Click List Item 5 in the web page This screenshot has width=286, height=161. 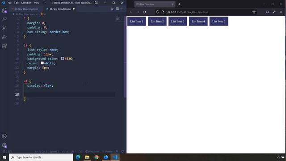click(x=219, y=21)
